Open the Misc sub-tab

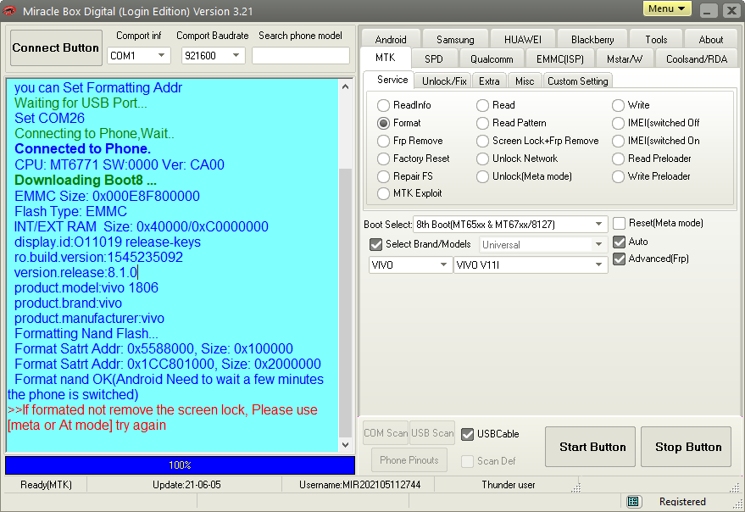pos(525,81)
